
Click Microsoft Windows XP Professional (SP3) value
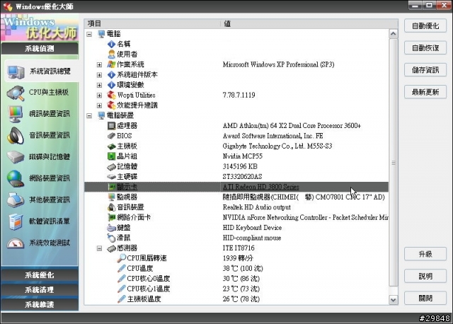click(278, 64)
